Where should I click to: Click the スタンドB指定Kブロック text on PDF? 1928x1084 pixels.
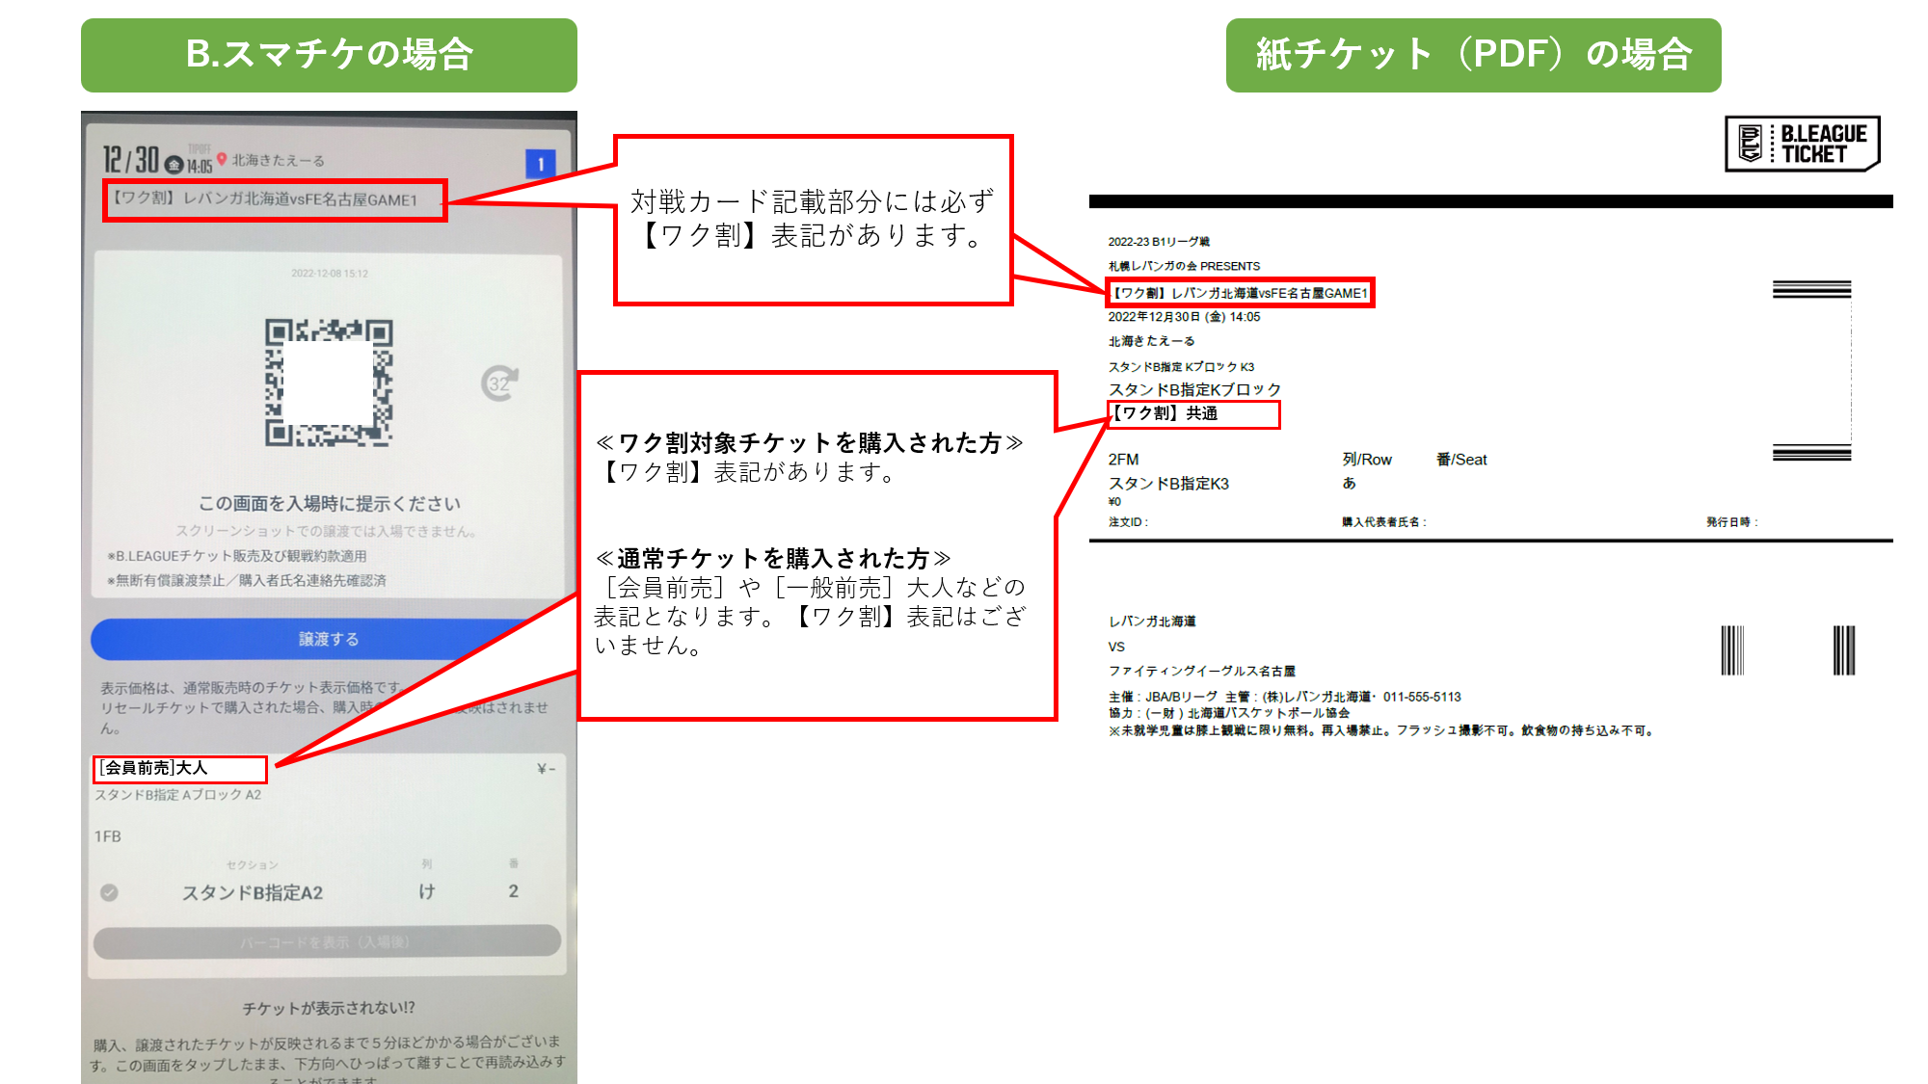[x=1194, y=389]
